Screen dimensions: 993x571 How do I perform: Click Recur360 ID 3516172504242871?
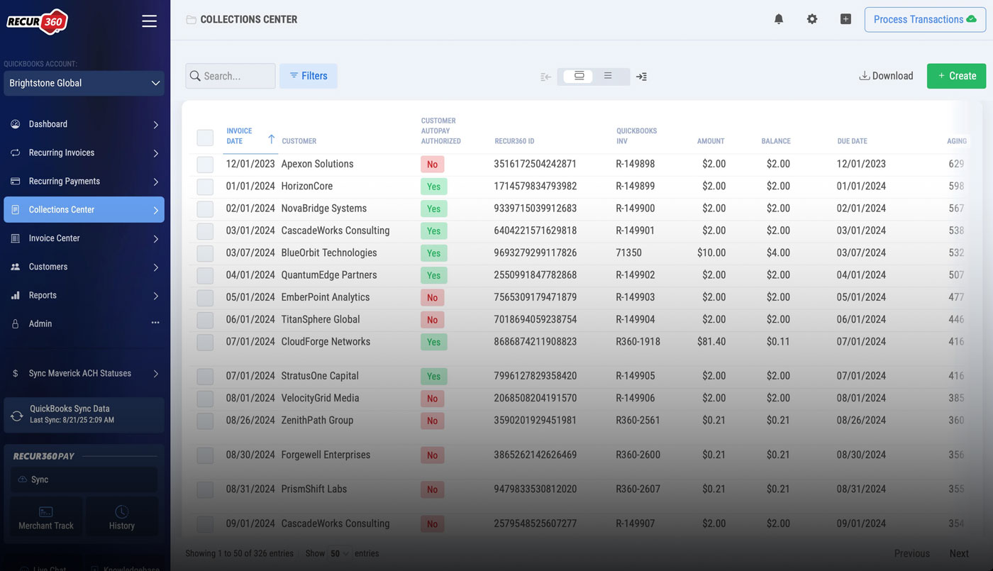tap(536, 164)
